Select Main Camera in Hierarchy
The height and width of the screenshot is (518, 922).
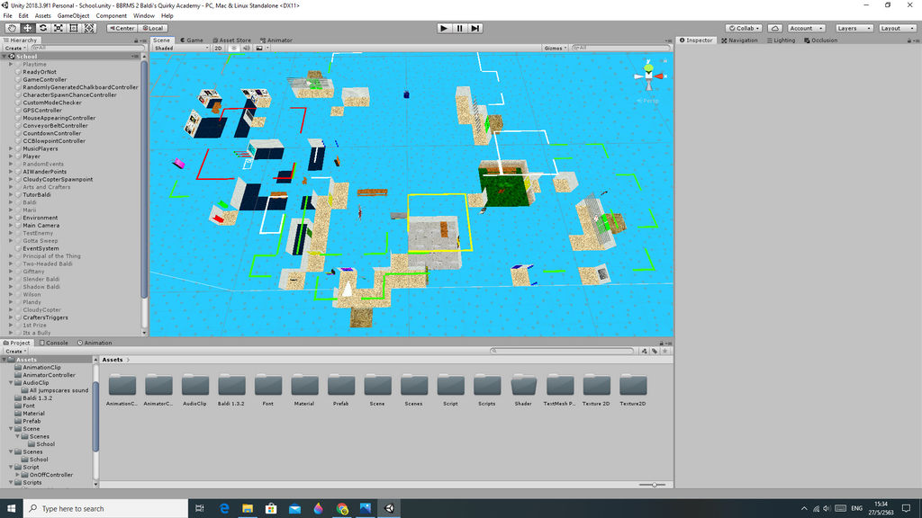(41, 226)
